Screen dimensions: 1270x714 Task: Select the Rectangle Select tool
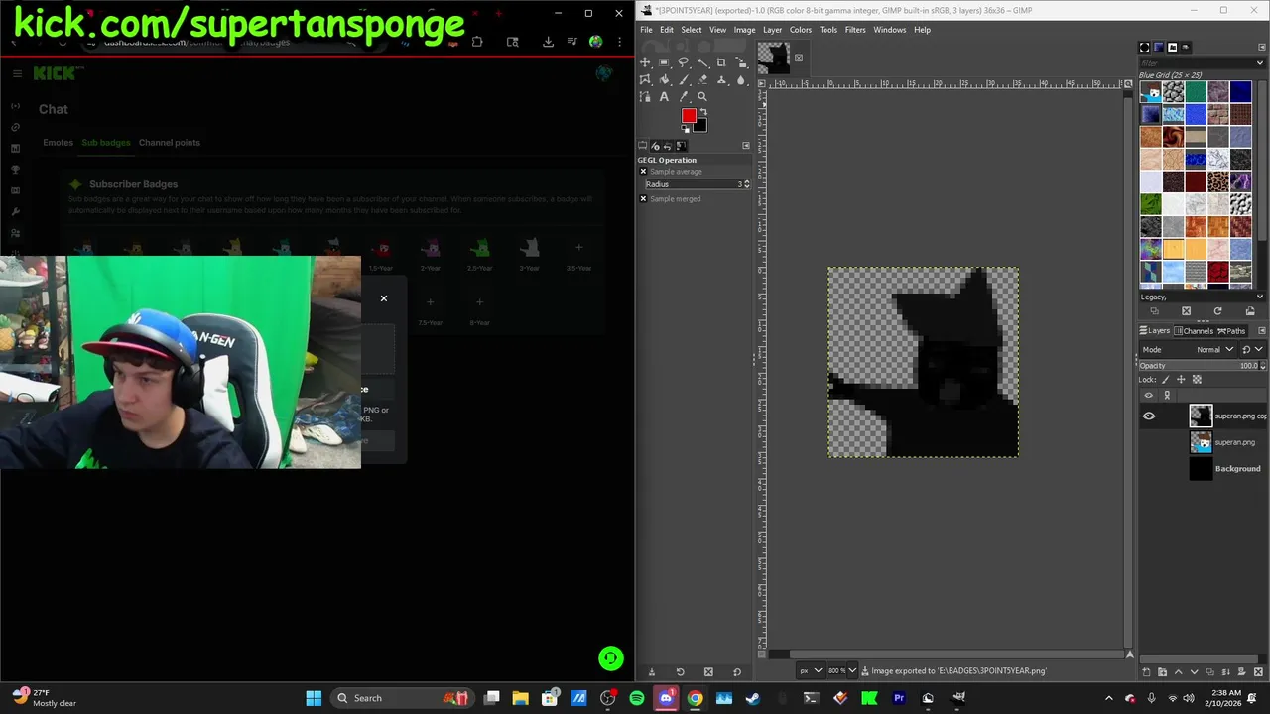pyautogui.click(x=664, y=62)
